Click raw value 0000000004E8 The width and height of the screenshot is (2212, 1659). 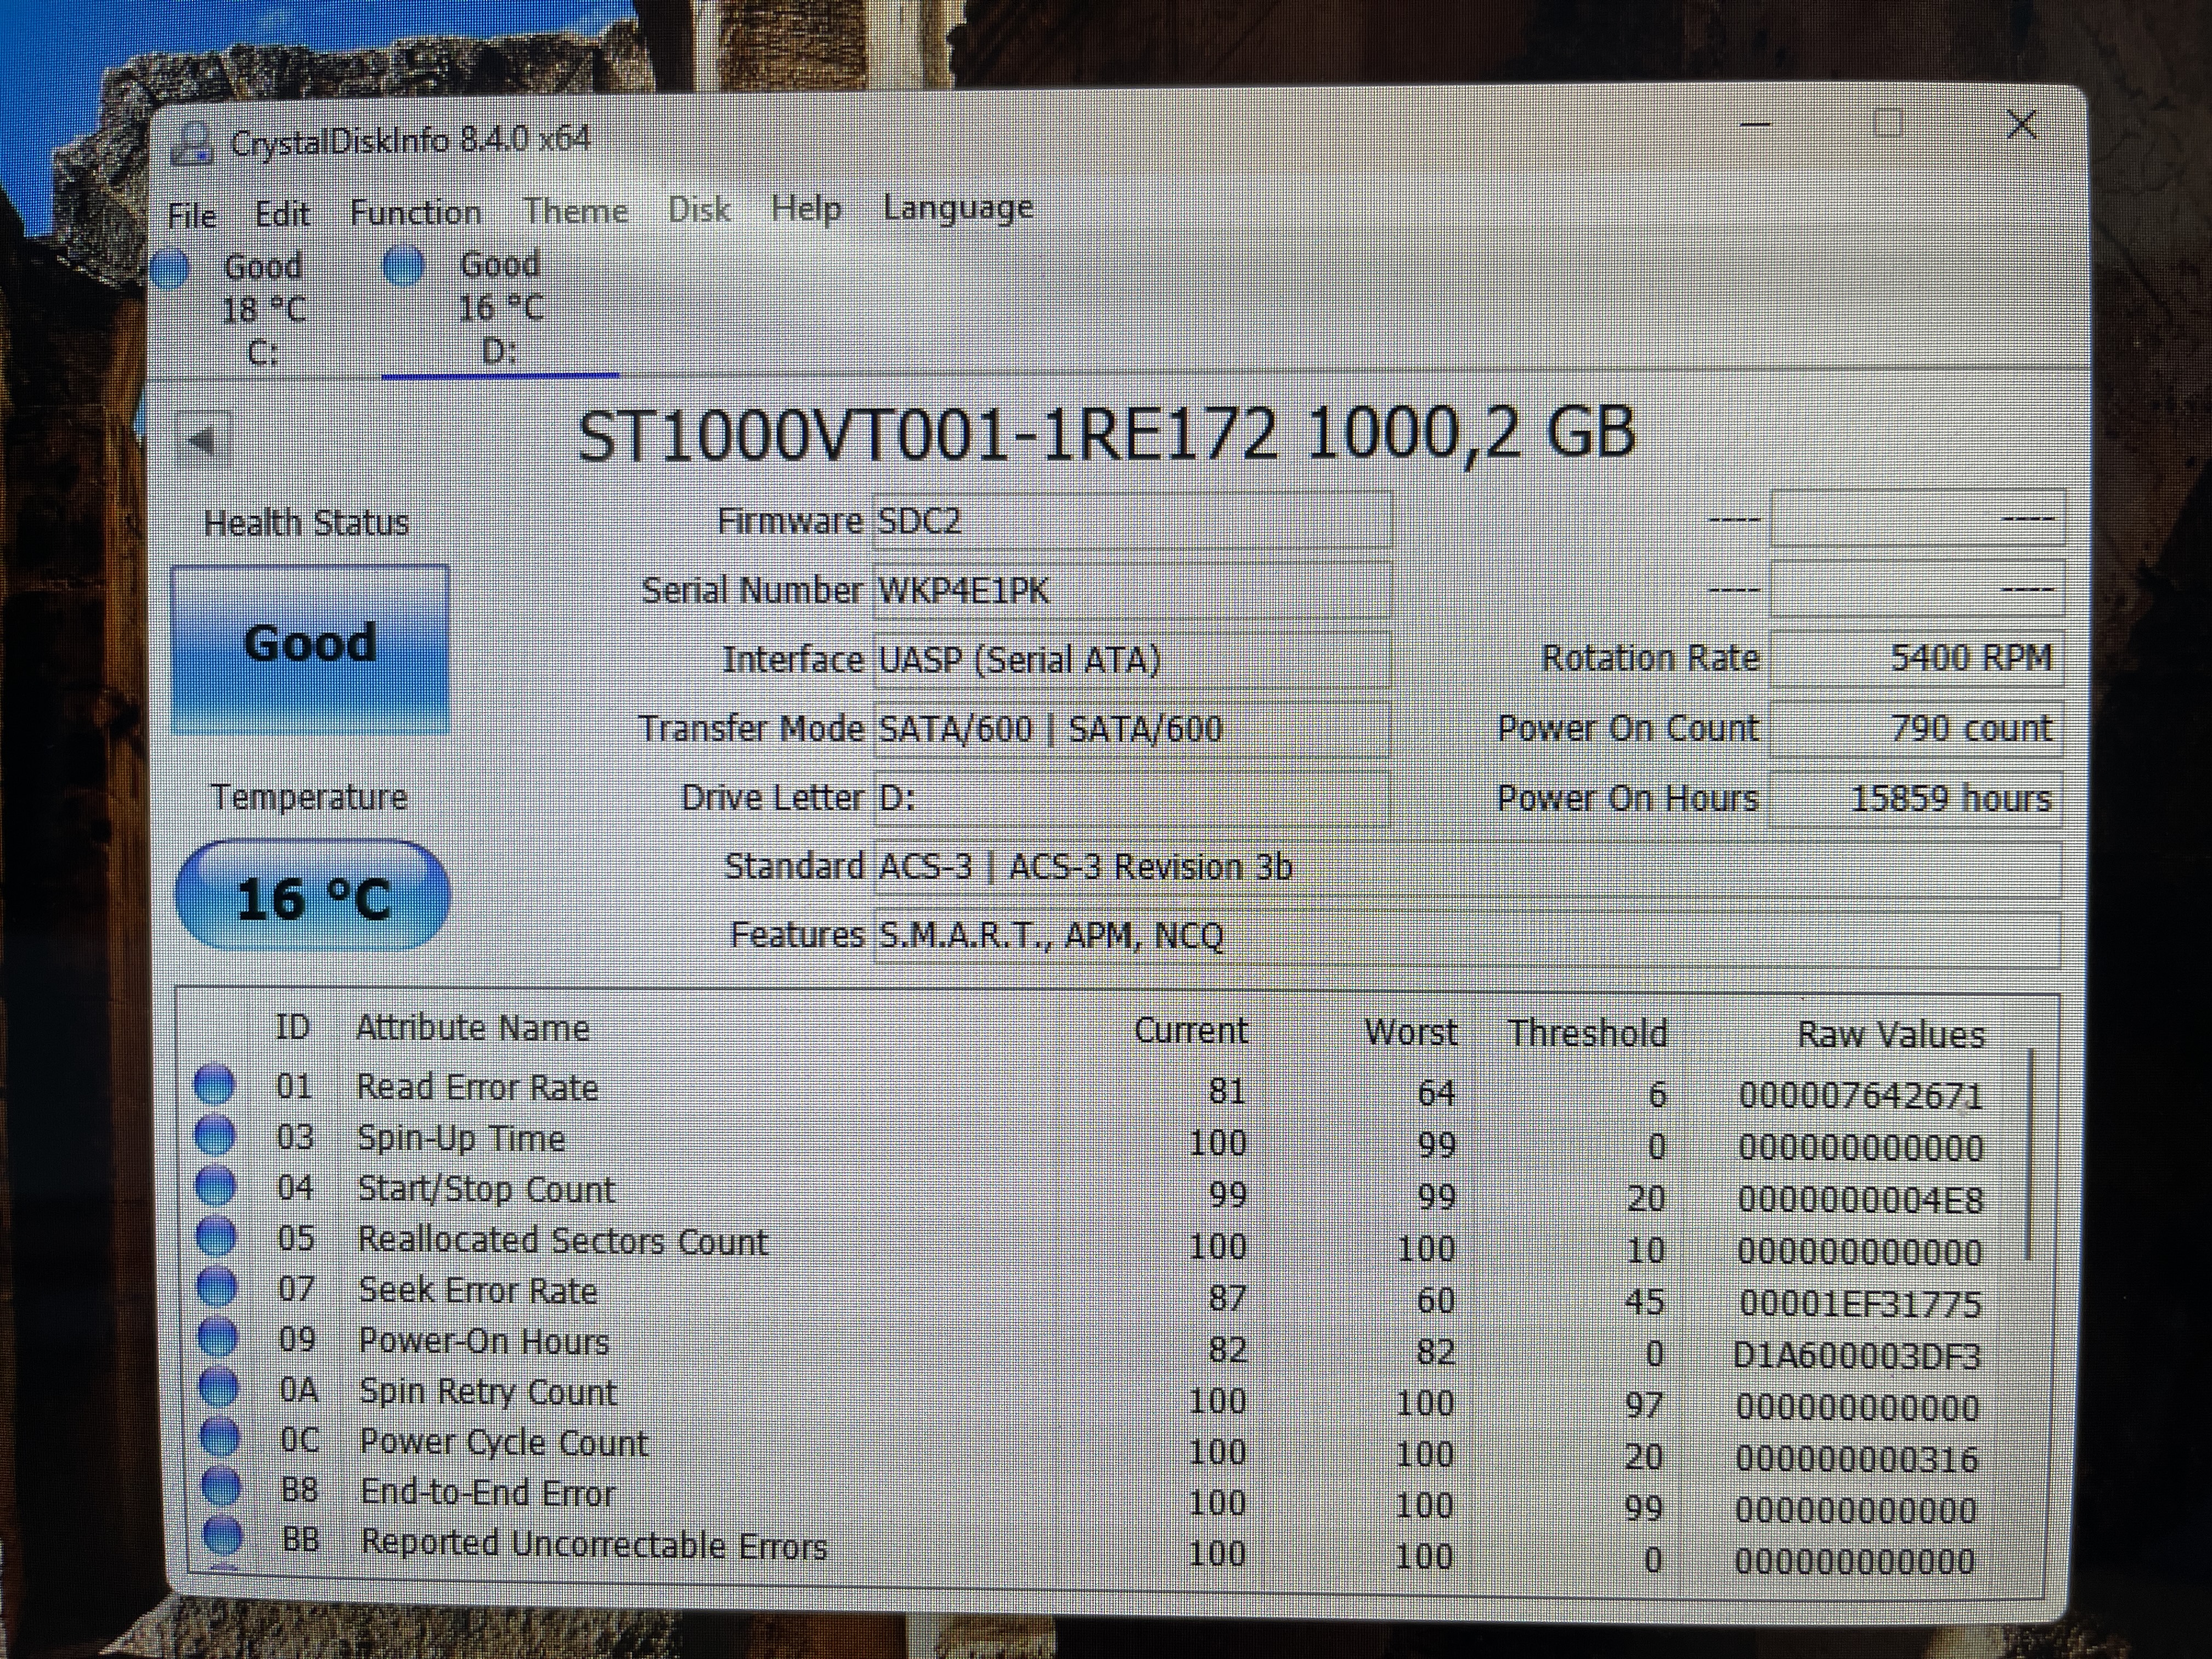1860,1199
